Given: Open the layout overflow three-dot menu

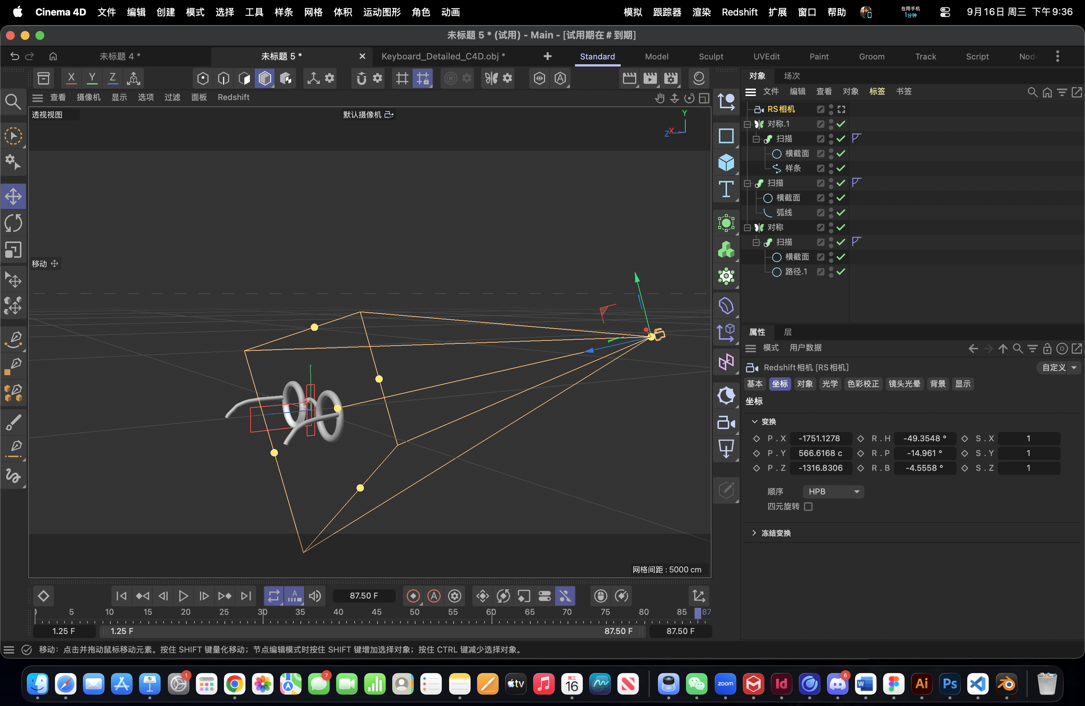Looking at the screenshot, I should [1058, 56].
